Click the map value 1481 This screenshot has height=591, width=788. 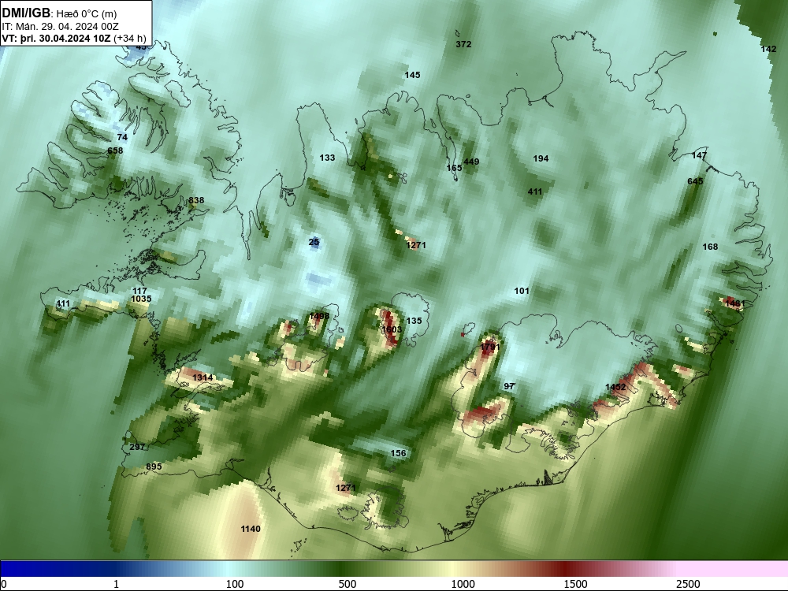tap(734, 303)
